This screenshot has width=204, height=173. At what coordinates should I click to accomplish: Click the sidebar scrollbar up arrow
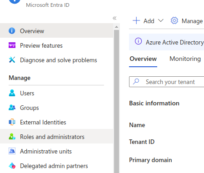(116, 27)
